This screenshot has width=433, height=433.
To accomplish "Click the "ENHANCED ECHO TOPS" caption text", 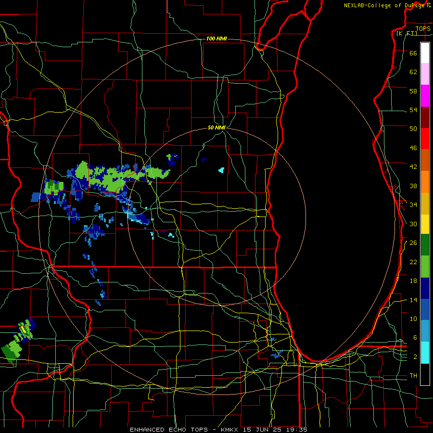I will point(169,430).
